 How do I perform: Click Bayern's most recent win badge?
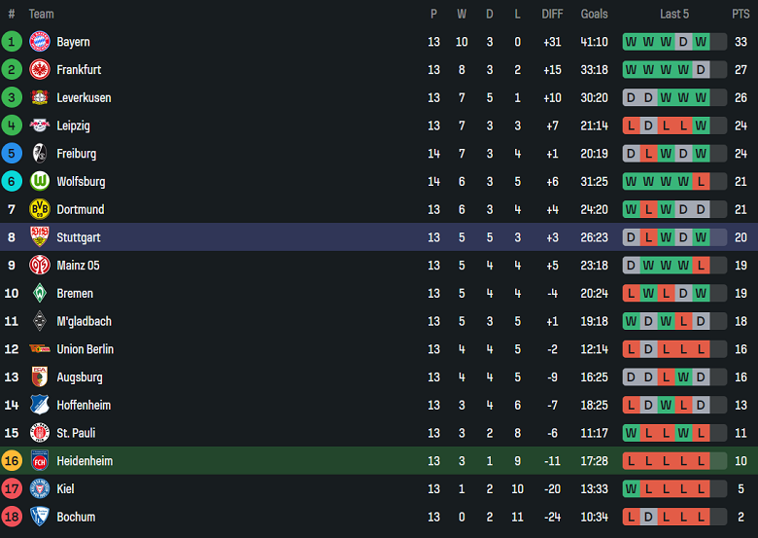(701, 42)
